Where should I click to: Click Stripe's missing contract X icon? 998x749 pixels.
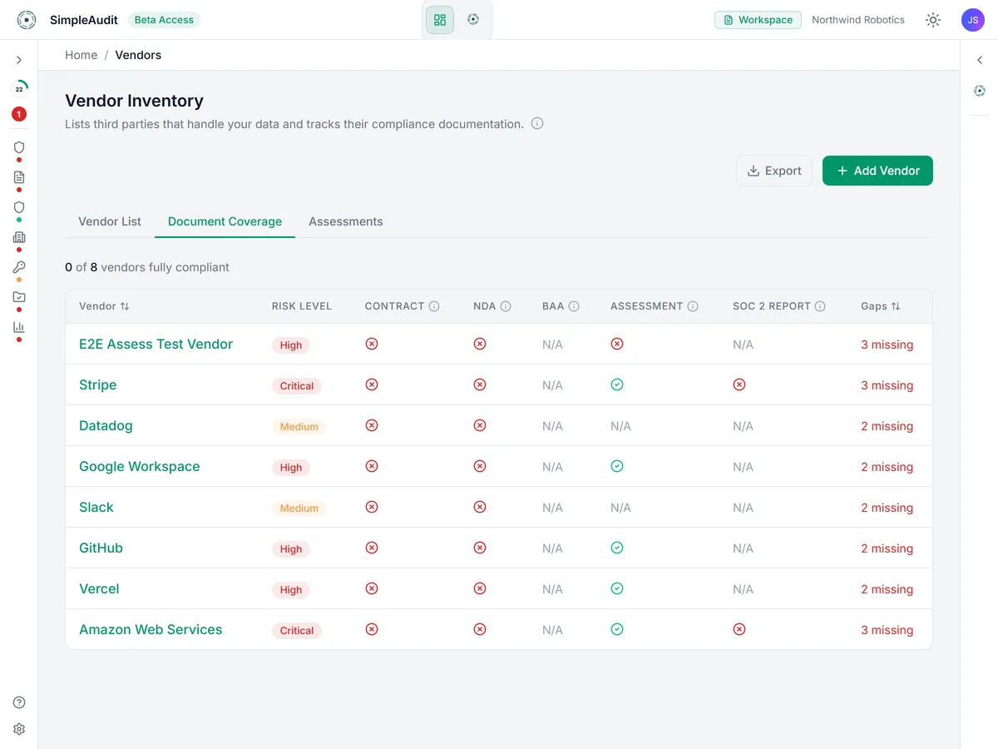tap(372, 384)
